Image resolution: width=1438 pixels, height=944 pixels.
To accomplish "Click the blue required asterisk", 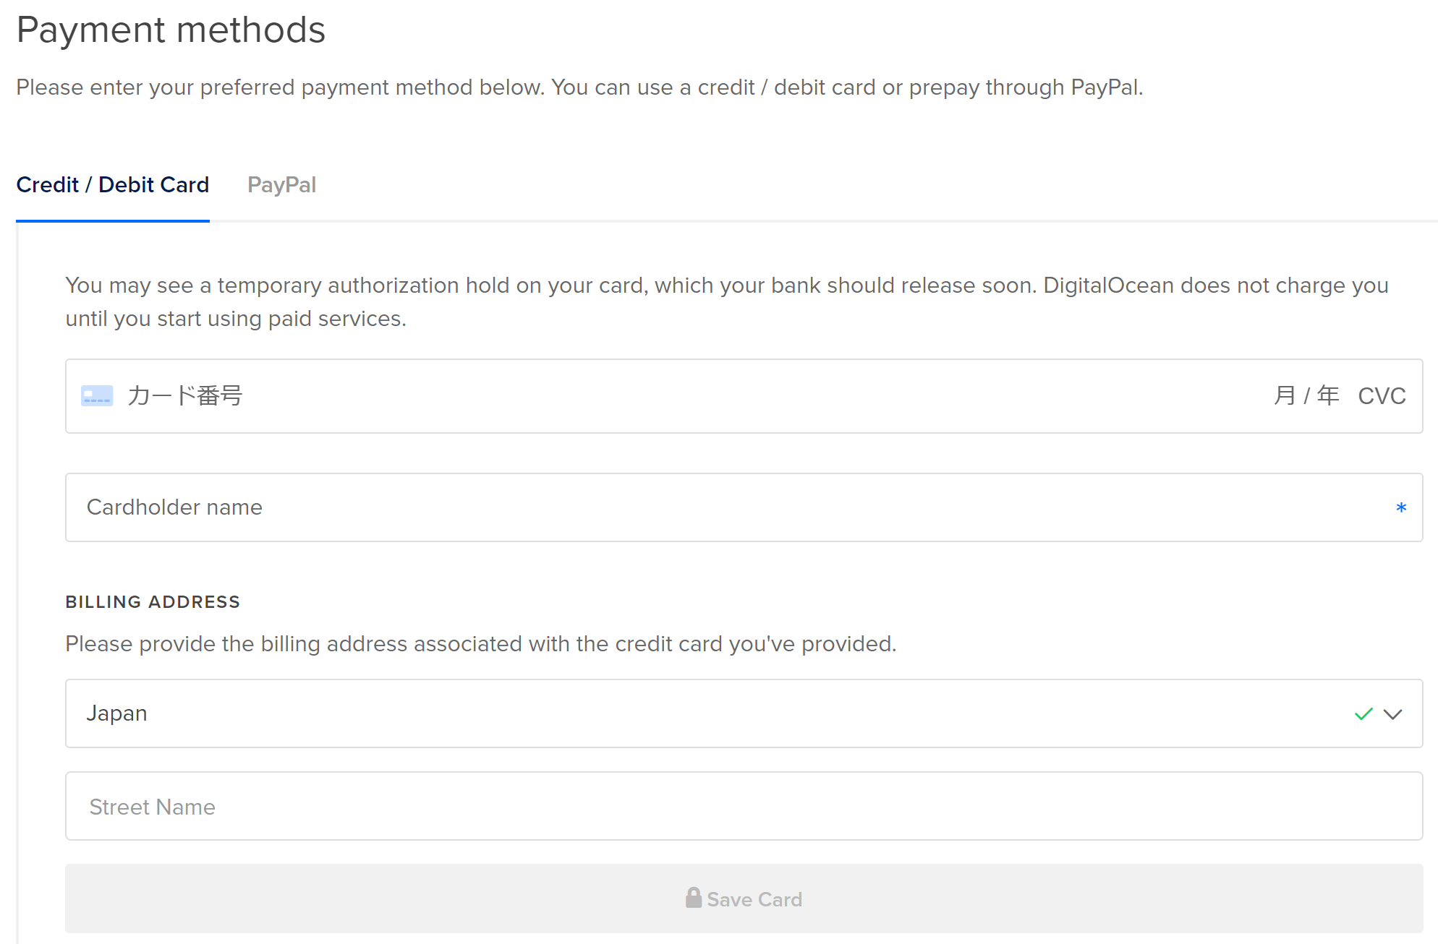I will (x=1401, y=508).
